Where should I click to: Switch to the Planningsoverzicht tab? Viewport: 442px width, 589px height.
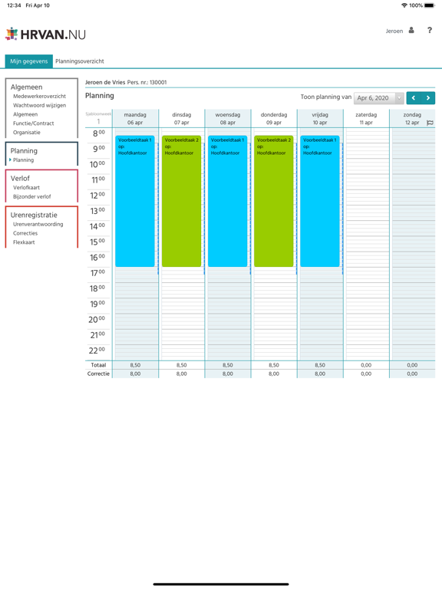coord(80,61)
